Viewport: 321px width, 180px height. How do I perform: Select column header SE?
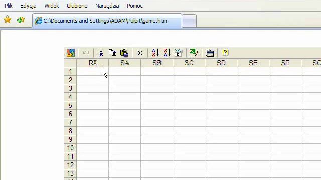pyautogui.click(x=253, y=63)
